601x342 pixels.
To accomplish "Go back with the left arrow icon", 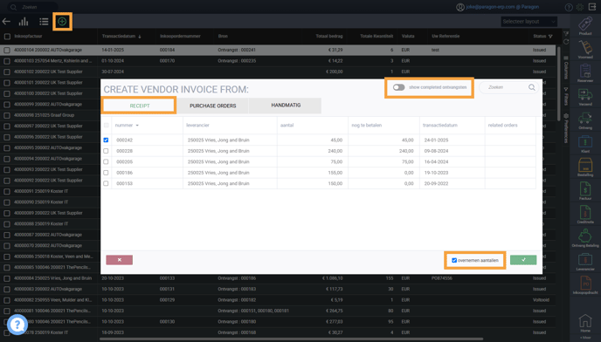I will pyautogui.click(x=6, y=22).
